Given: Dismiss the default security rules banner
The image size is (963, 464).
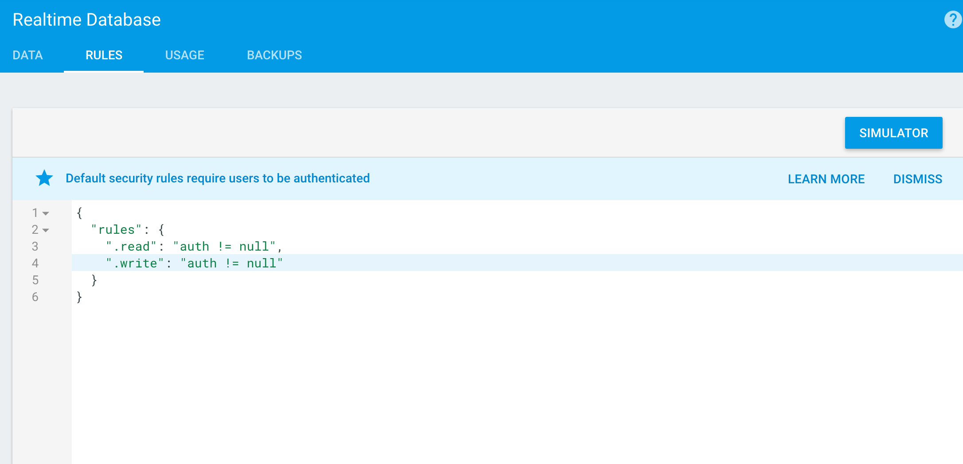Looking at the screenshot, I should point(917,179).
